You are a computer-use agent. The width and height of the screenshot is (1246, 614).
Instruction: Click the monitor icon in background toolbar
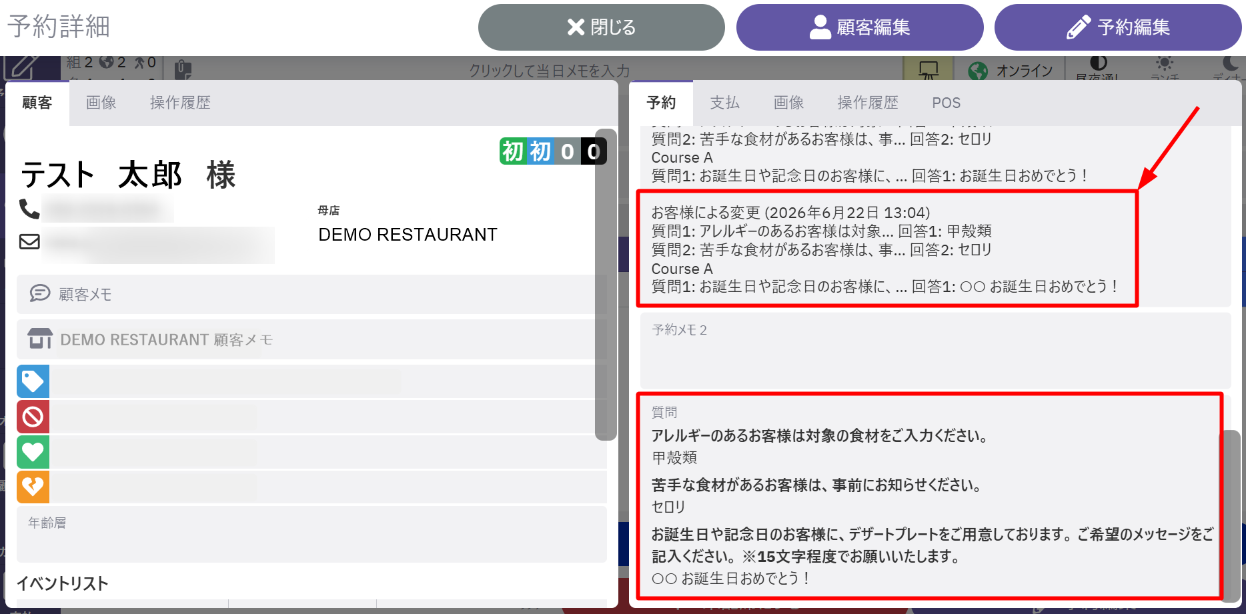928,69
